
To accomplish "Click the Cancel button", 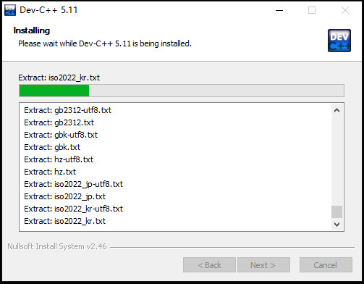I will pos(326,265).
